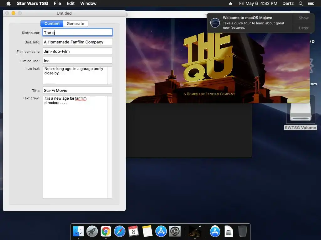Image resolution: width=321 pixels, height=240 pixels.
Task: Click the Dist. Info field
Action: (77, 42)
